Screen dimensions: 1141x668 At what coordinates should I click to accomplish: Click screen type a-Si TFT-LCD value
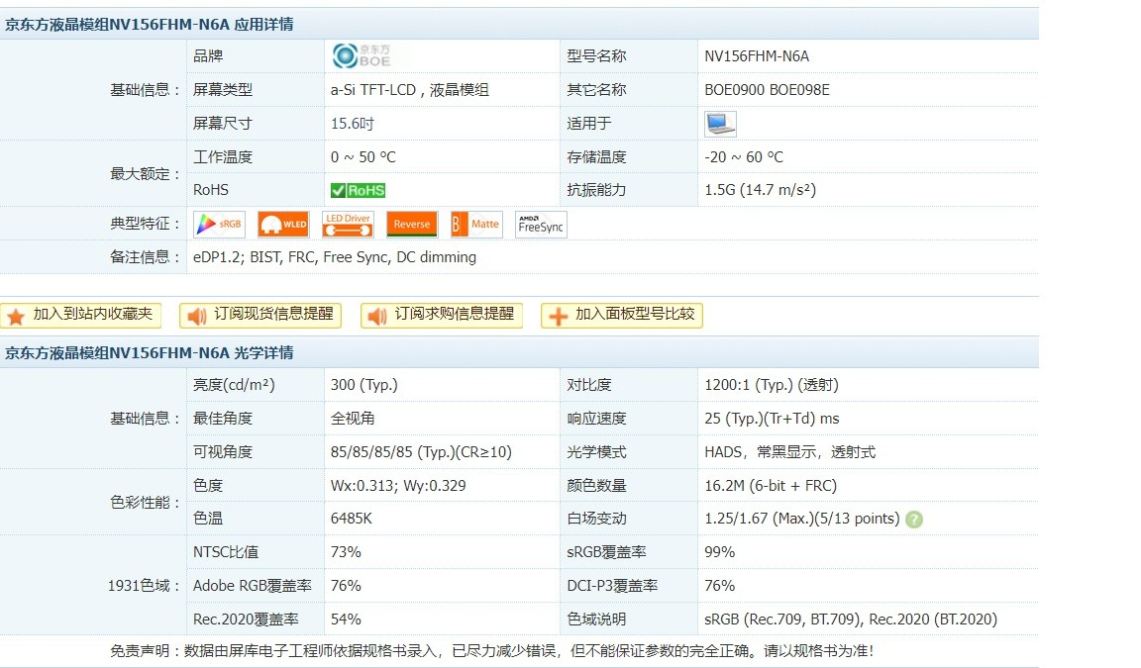pyautogui.click(x=410, y=90)
